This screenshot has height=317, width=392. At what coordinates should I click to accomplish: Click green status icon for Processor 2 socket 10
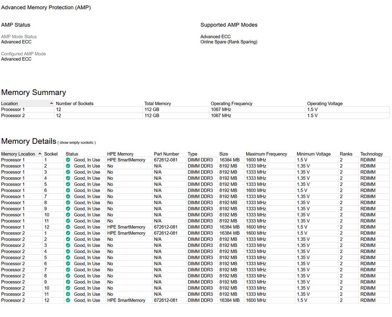click(68, 288)
